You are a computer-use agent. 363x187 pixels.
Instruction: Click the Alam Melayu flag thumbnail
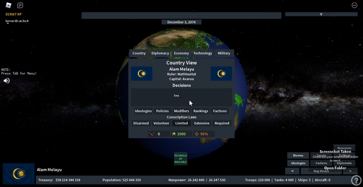19,174
